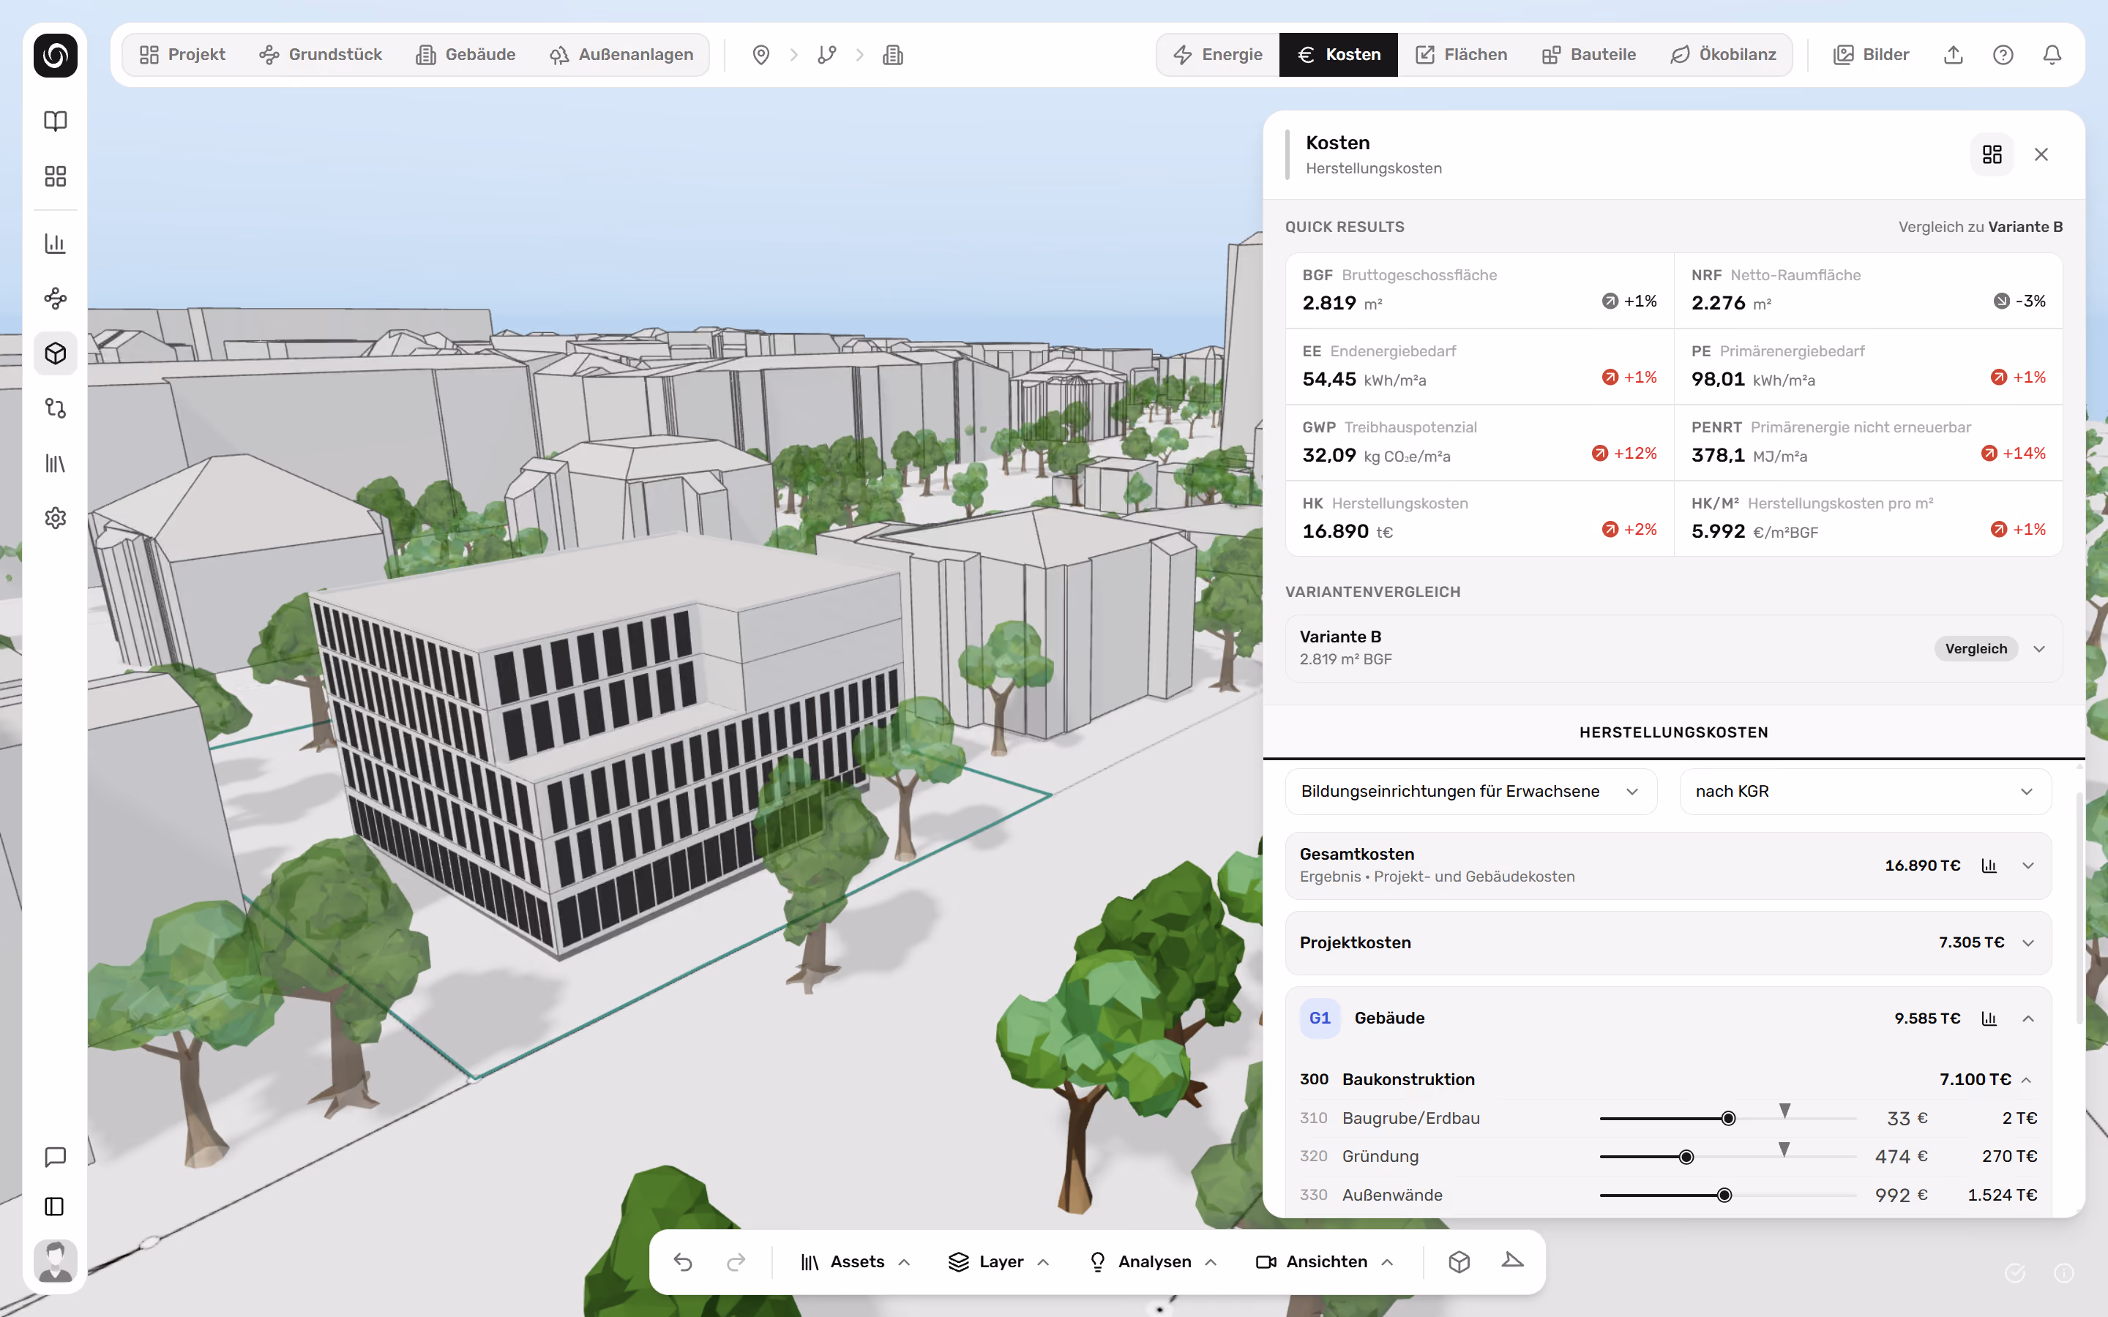Toggle the sidebar panel layout icon
2108x1317 pixels.
click(x=55, y=1207)
